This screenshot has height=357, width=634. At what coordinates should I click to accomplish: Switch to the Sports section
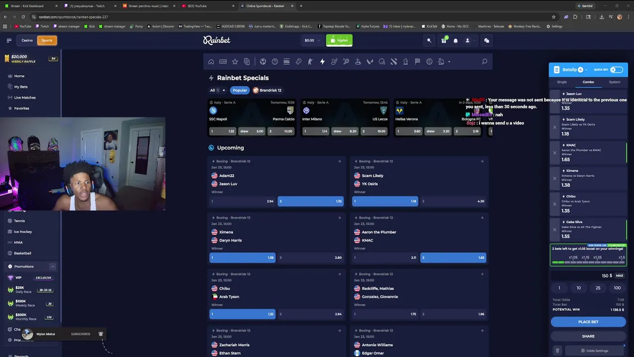pyautogui.click(x=47, y=41)
